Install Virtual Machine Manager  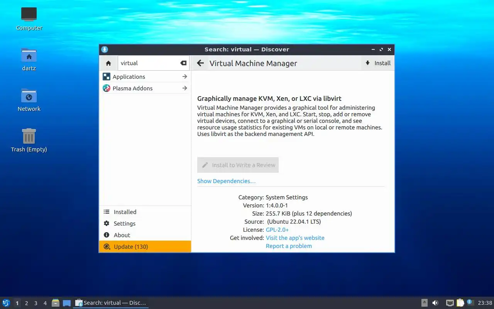[x=378, y=63]
